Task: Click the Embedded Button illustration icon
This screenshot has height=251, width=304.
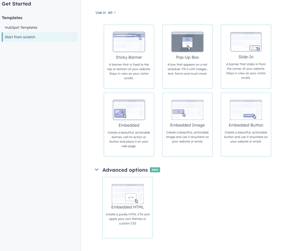Action: 246,110
